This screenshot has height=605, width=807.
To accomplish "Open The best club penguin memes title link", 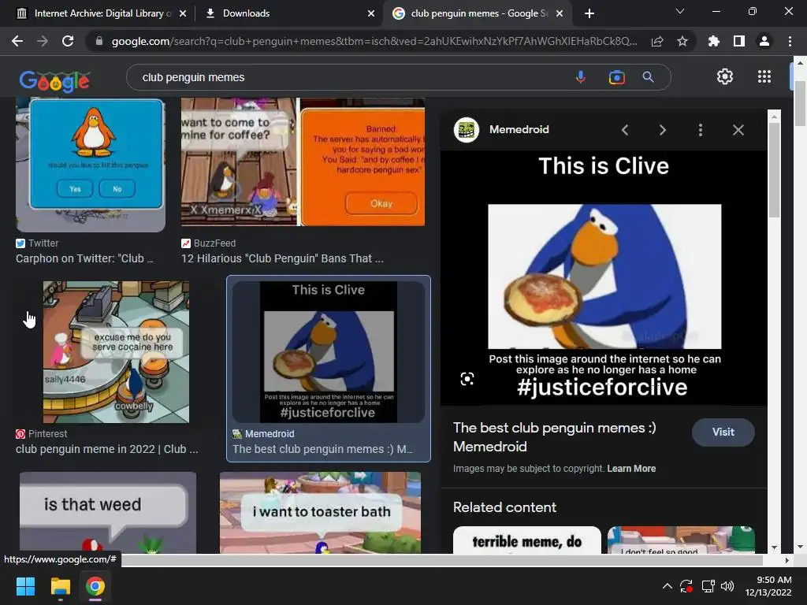I will (x=554, y=436).
